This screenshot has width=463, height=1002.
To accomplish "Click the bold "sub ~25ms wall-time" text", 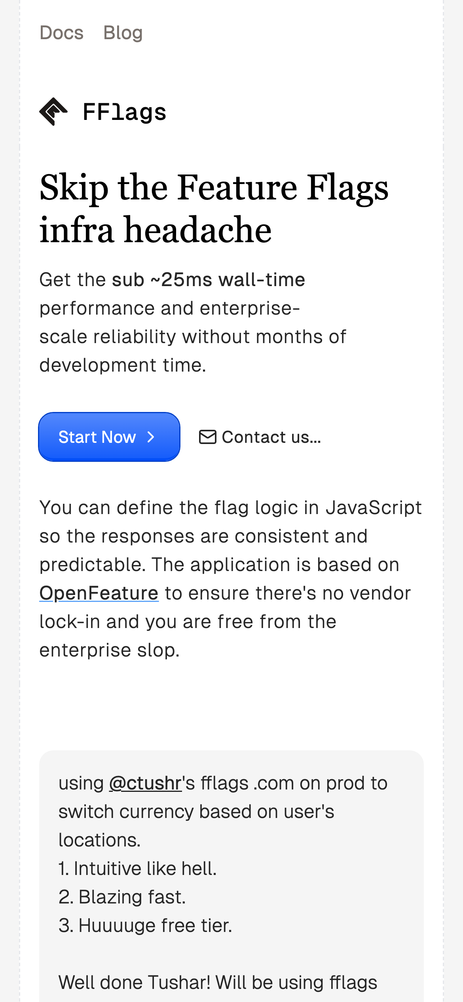I will pyautogui.click(x=208, y=280).
